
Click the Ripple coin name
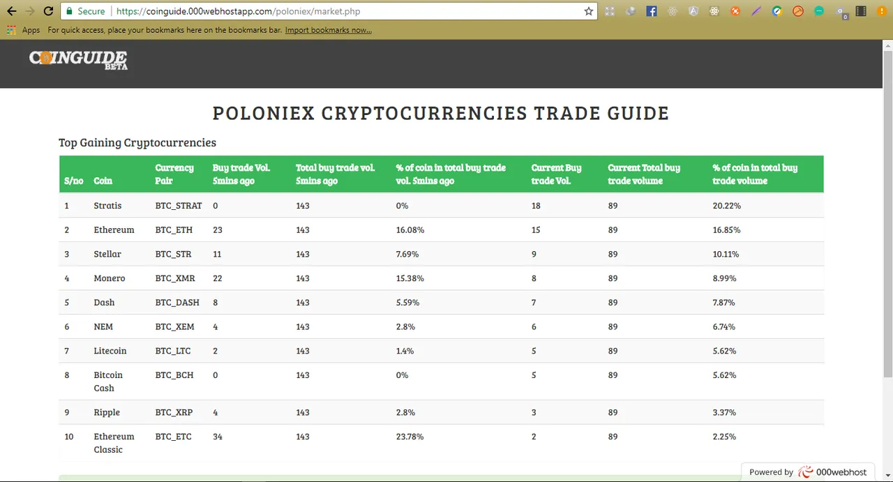click(x=107, y=412)
